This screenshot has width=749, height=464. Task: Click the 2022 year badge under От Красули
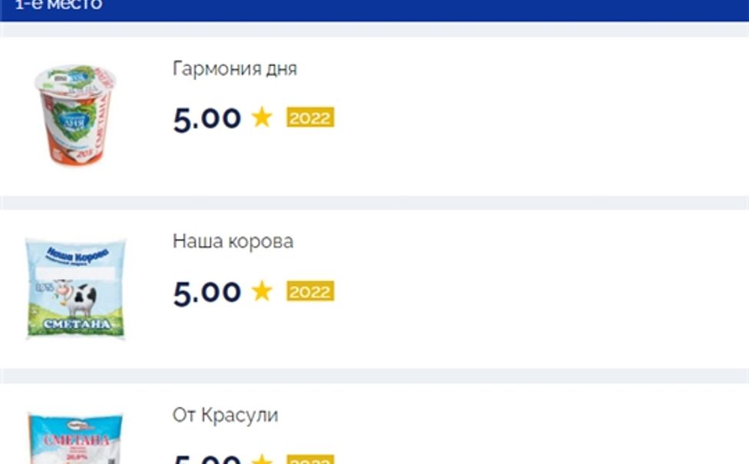(x=309, y=460)
